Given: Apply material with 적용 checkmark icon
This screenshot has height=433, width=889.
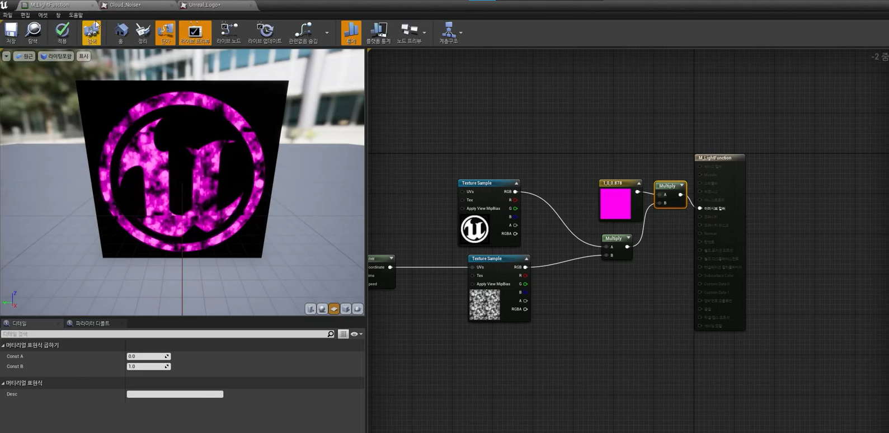Looking at the screenshot, I should [x=62, y=32].
